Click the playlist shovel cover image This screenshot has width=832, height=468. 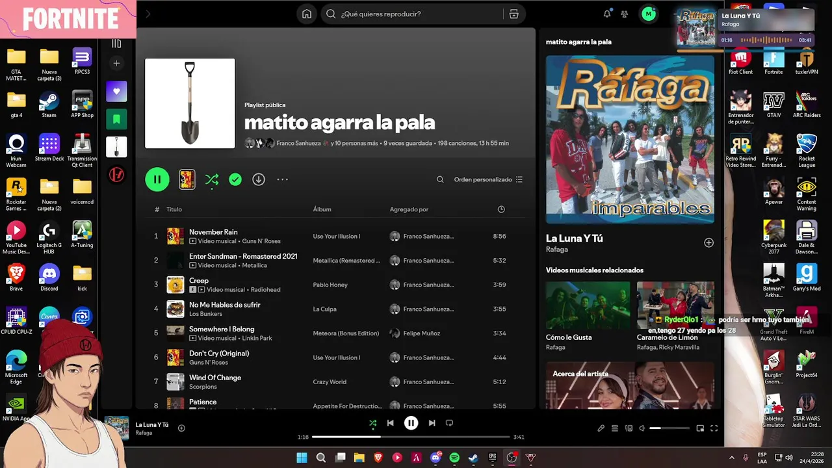(190, 103)
